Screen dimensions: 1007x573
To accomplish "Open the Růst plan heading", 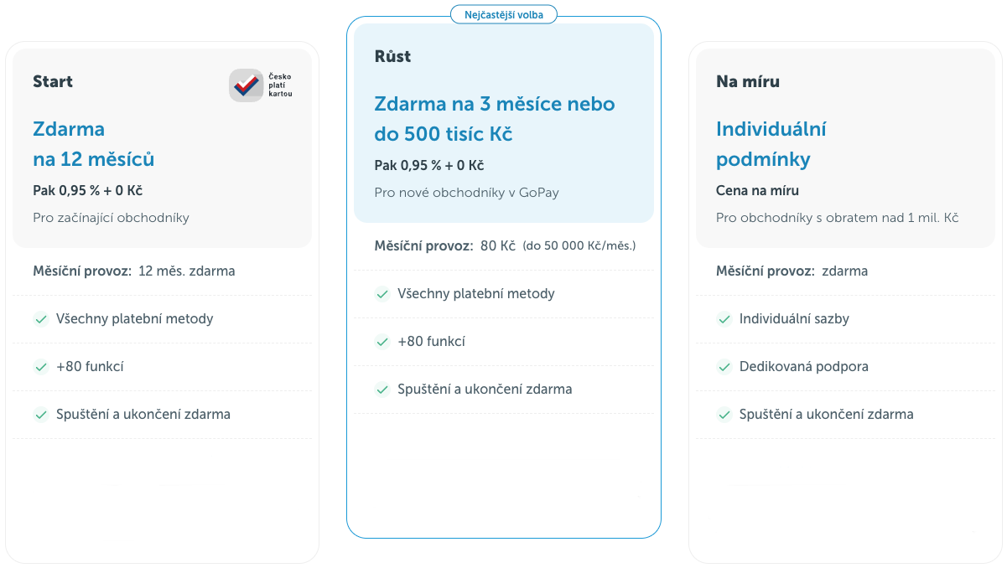I will [392, 56].
